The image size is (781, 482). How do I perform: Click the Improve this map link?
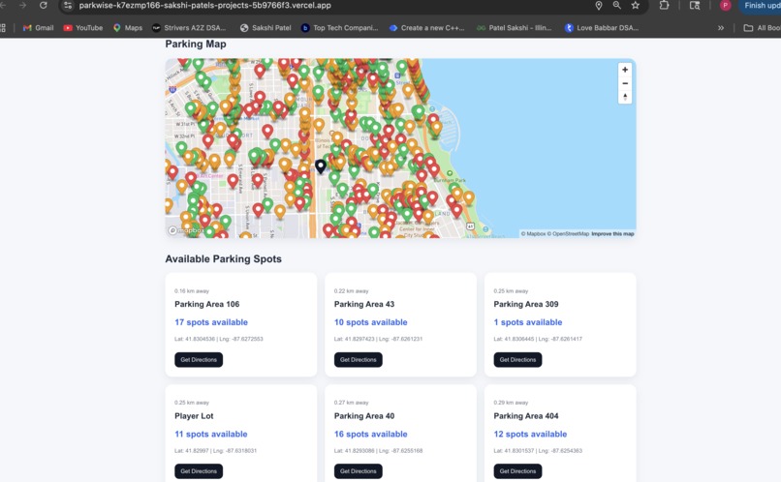pos(612,234)
